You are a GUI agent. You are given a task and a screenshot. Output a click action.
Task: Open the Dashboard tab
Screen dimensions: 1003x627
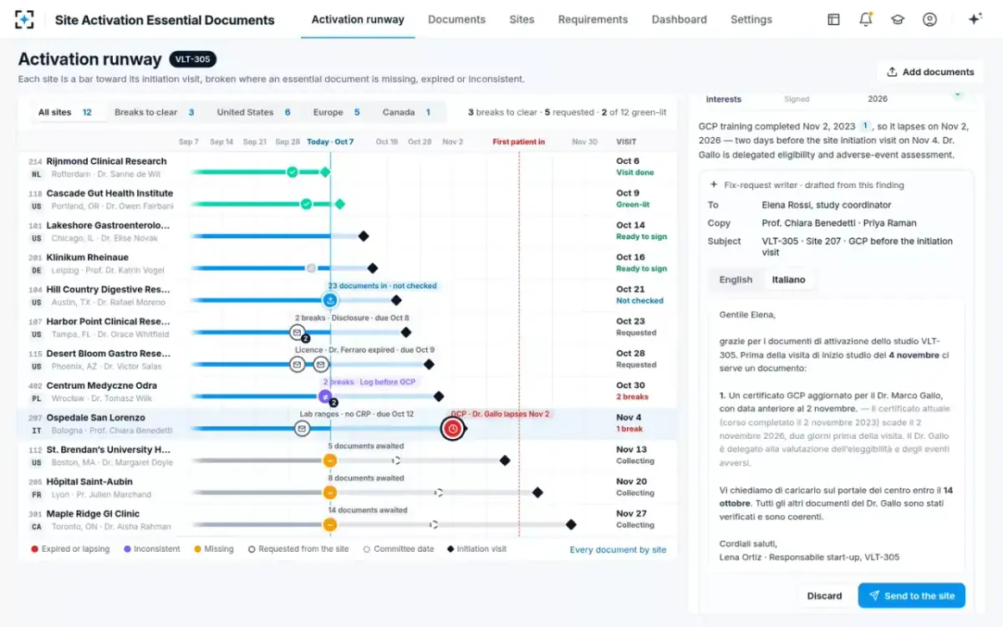(x=679, y=19)
